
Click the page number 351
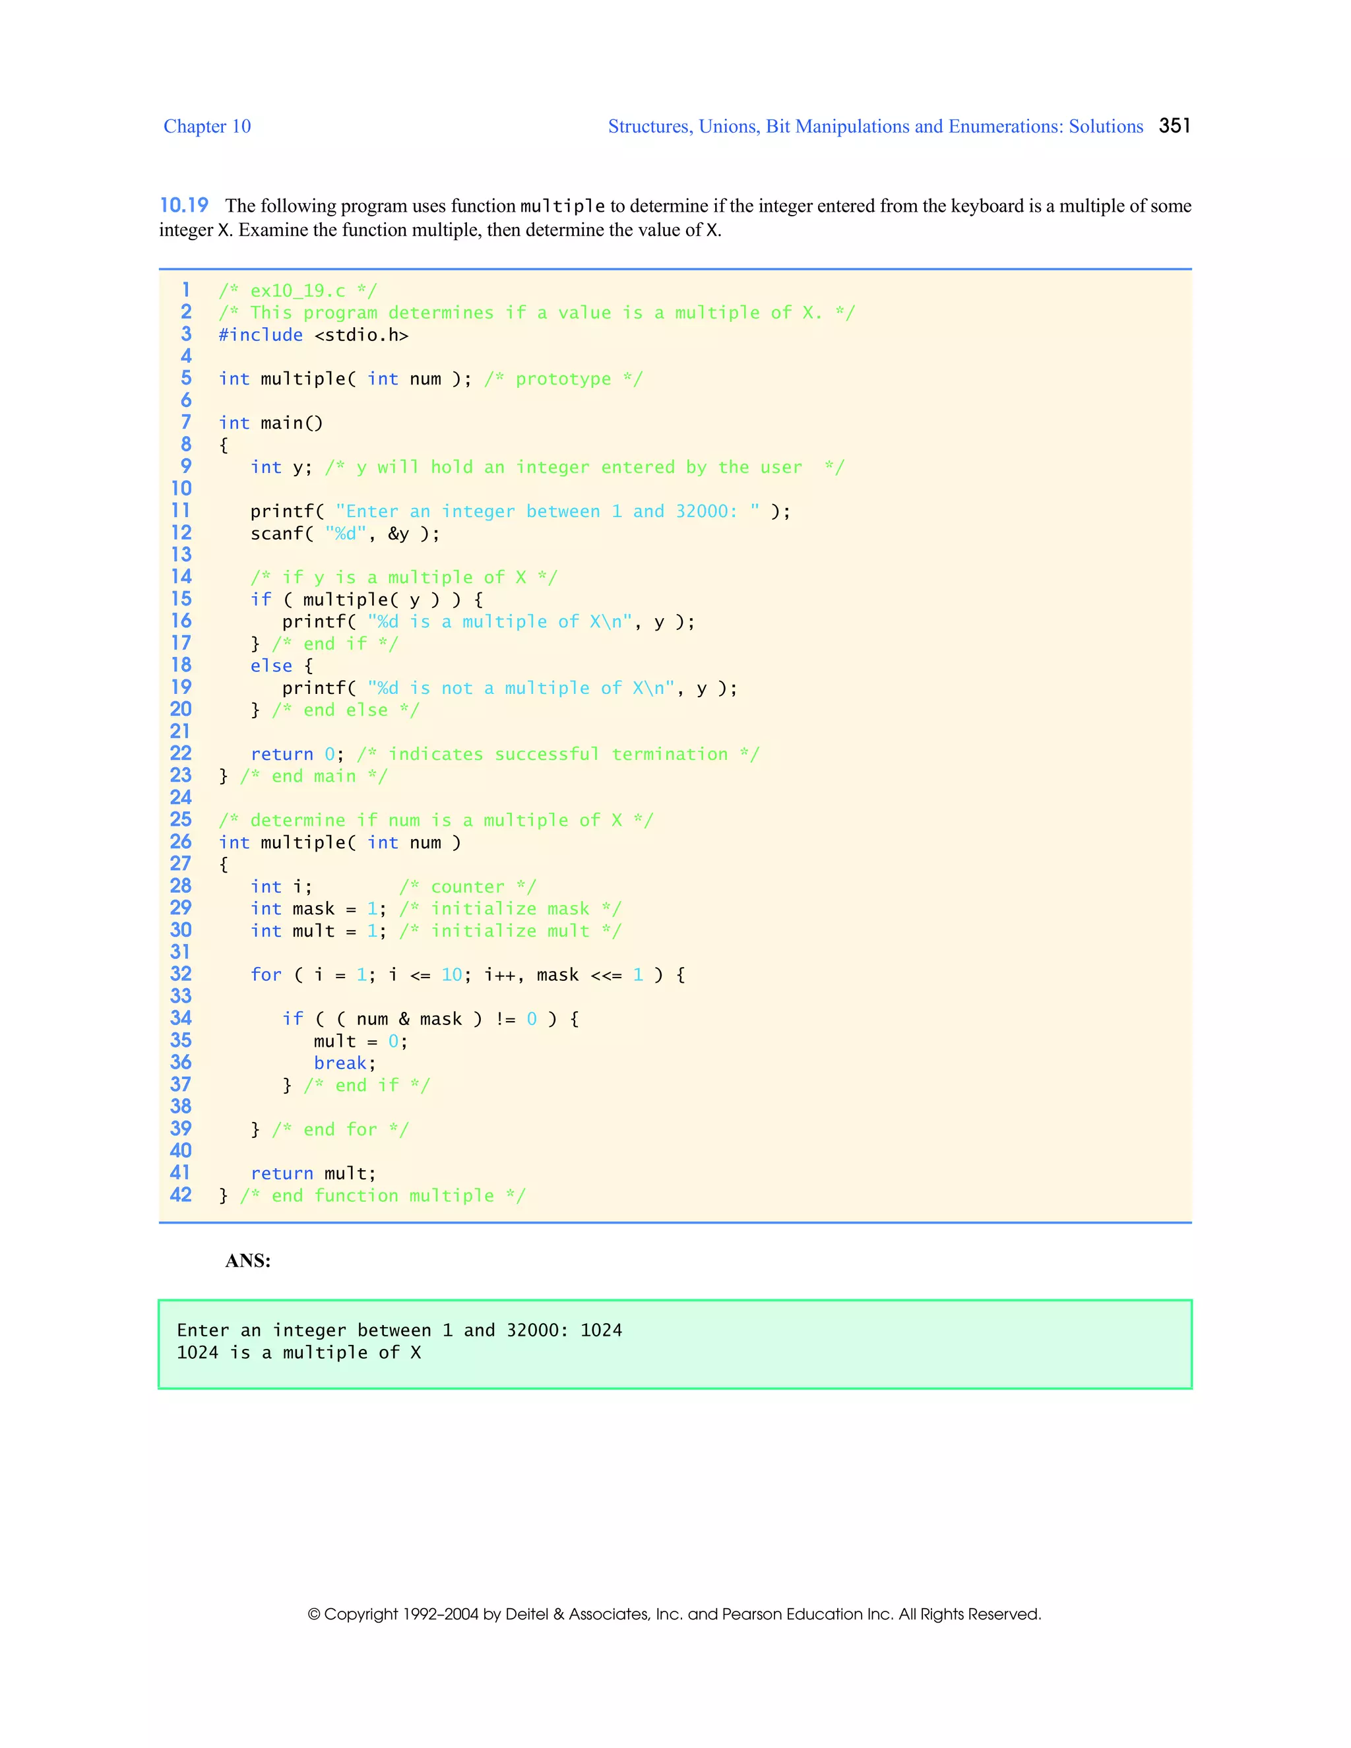click(x=1174, y=125)
